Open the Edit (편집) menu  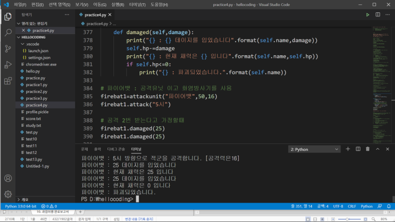(37, 5)
